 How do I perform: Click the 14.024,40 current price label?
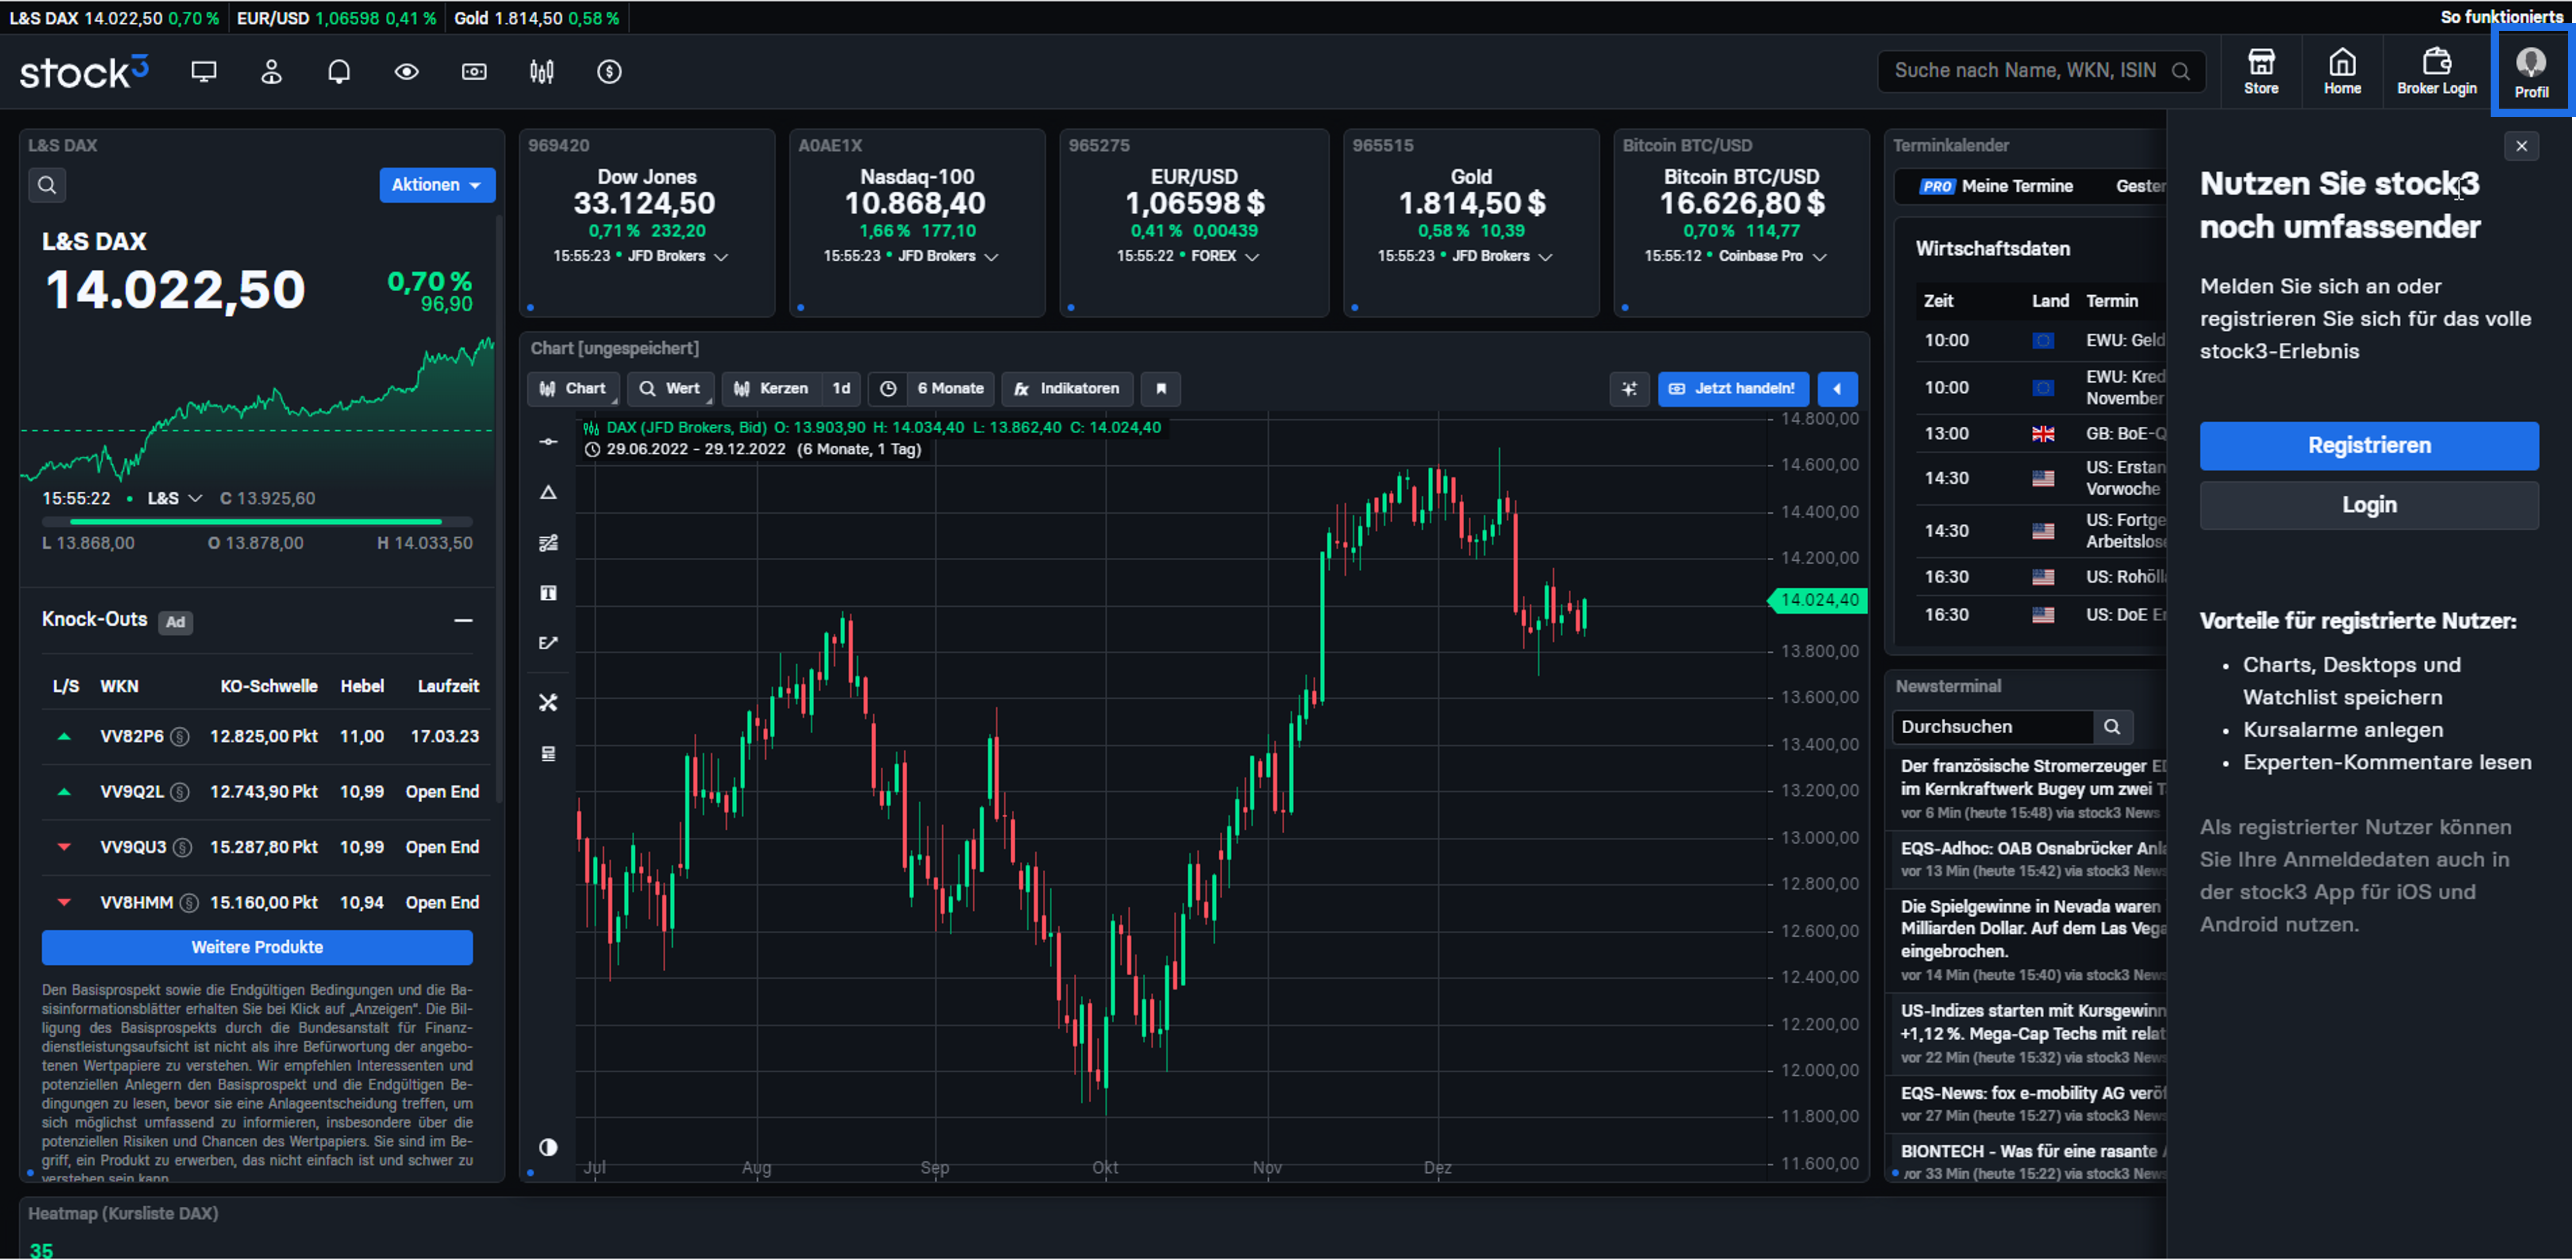pos(1819,600)
